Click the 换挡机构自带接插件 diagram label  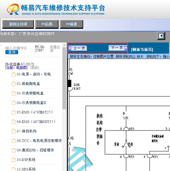coord(99,129)
